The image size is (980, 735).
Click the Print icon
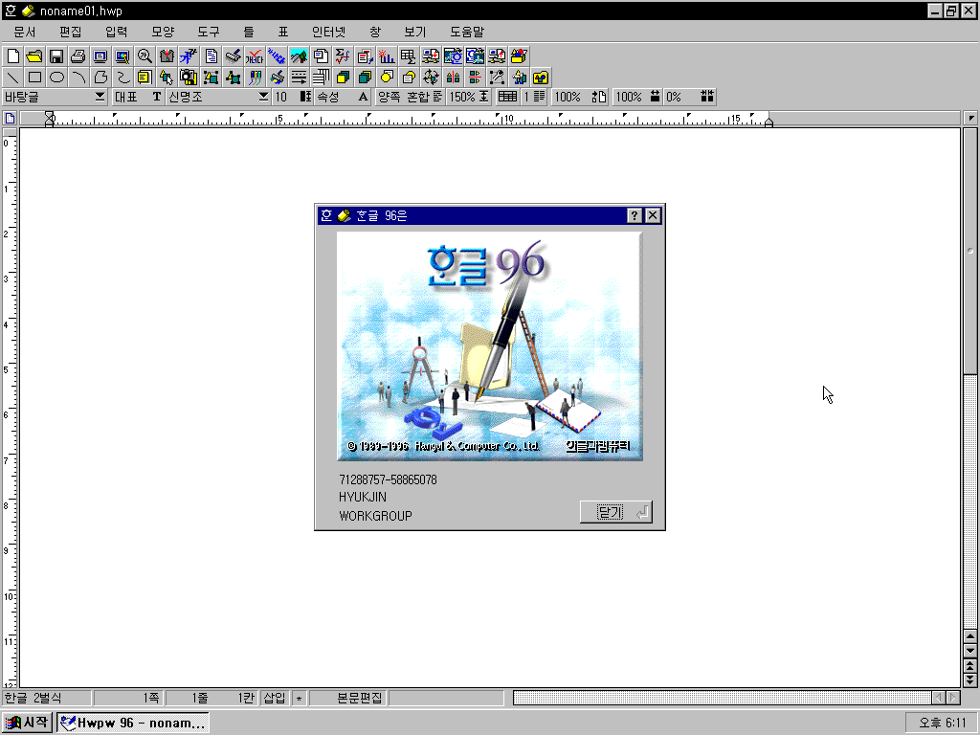coord(78,56)
